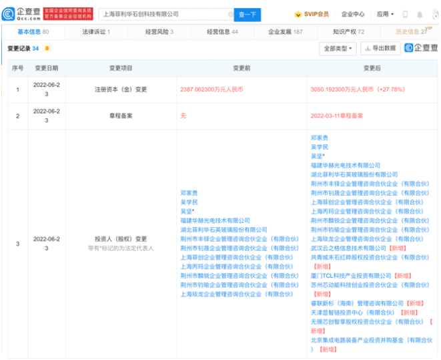
Task: Click the 变更记录 34 heading
Action: click(23, 48)
